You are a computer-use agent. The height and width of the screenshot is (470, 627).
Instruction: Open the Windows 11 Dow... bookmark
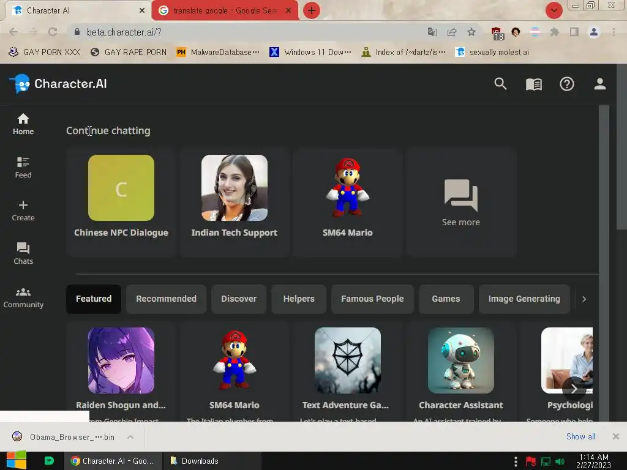tap(310, 53)
